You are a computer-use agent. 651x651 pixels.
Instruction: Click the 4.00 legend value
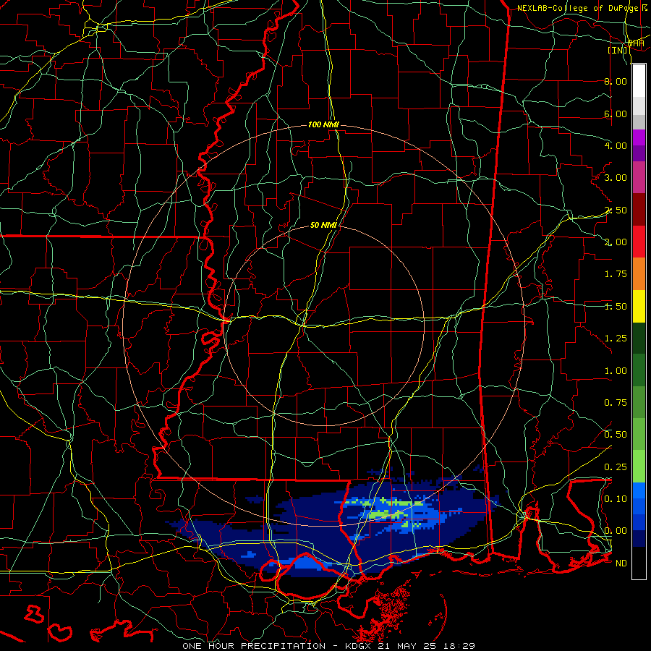pyautogui.click(x=616, y=145)
